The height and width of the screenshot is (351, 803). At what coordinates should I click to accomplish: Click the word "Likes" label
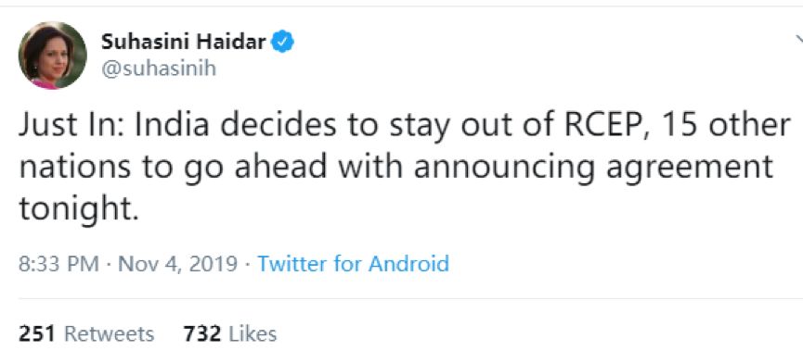click(253, 333)
